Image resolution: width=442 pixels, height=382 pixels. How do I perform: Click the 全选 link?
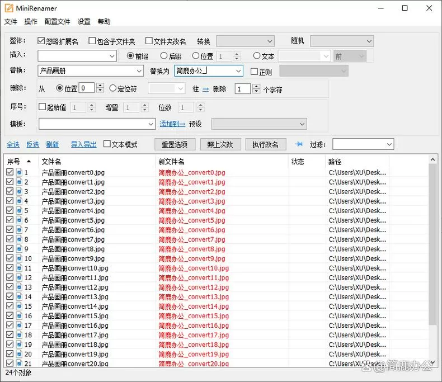tap(13, 144)
